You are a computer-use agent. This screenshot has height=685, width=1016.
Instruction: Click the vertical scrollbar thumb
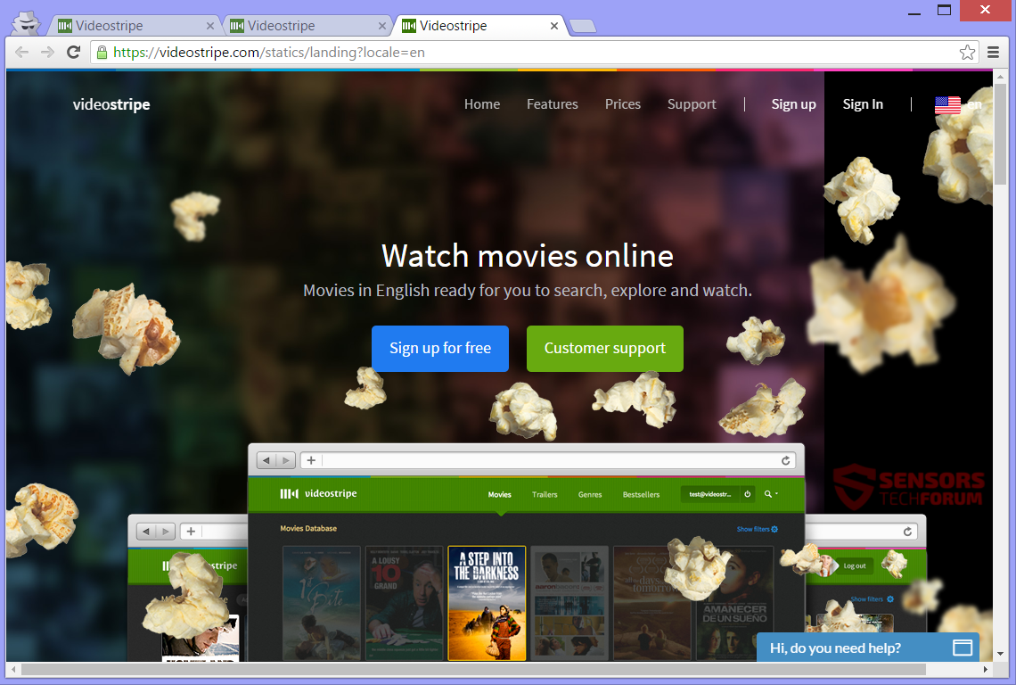1001,134
